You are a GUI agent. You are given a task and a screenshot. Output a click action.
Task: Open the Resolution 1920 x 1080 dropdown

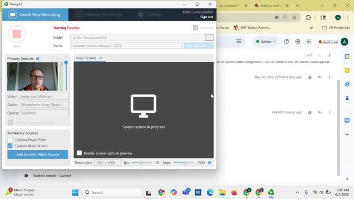click(107, 163)
